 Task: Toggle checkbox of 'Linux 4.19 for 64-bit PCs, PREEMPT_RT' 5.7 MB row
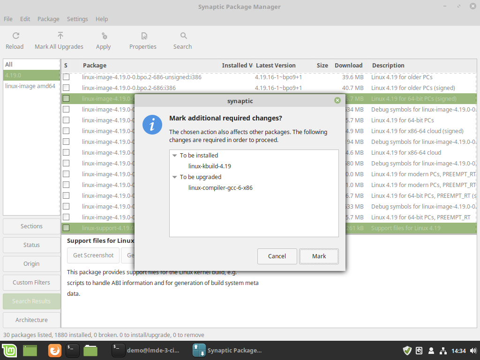click(x=66, y=217)
